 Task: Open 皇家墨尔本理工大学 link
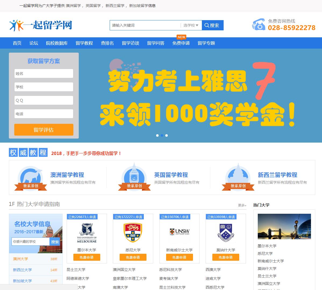point(130,278)
